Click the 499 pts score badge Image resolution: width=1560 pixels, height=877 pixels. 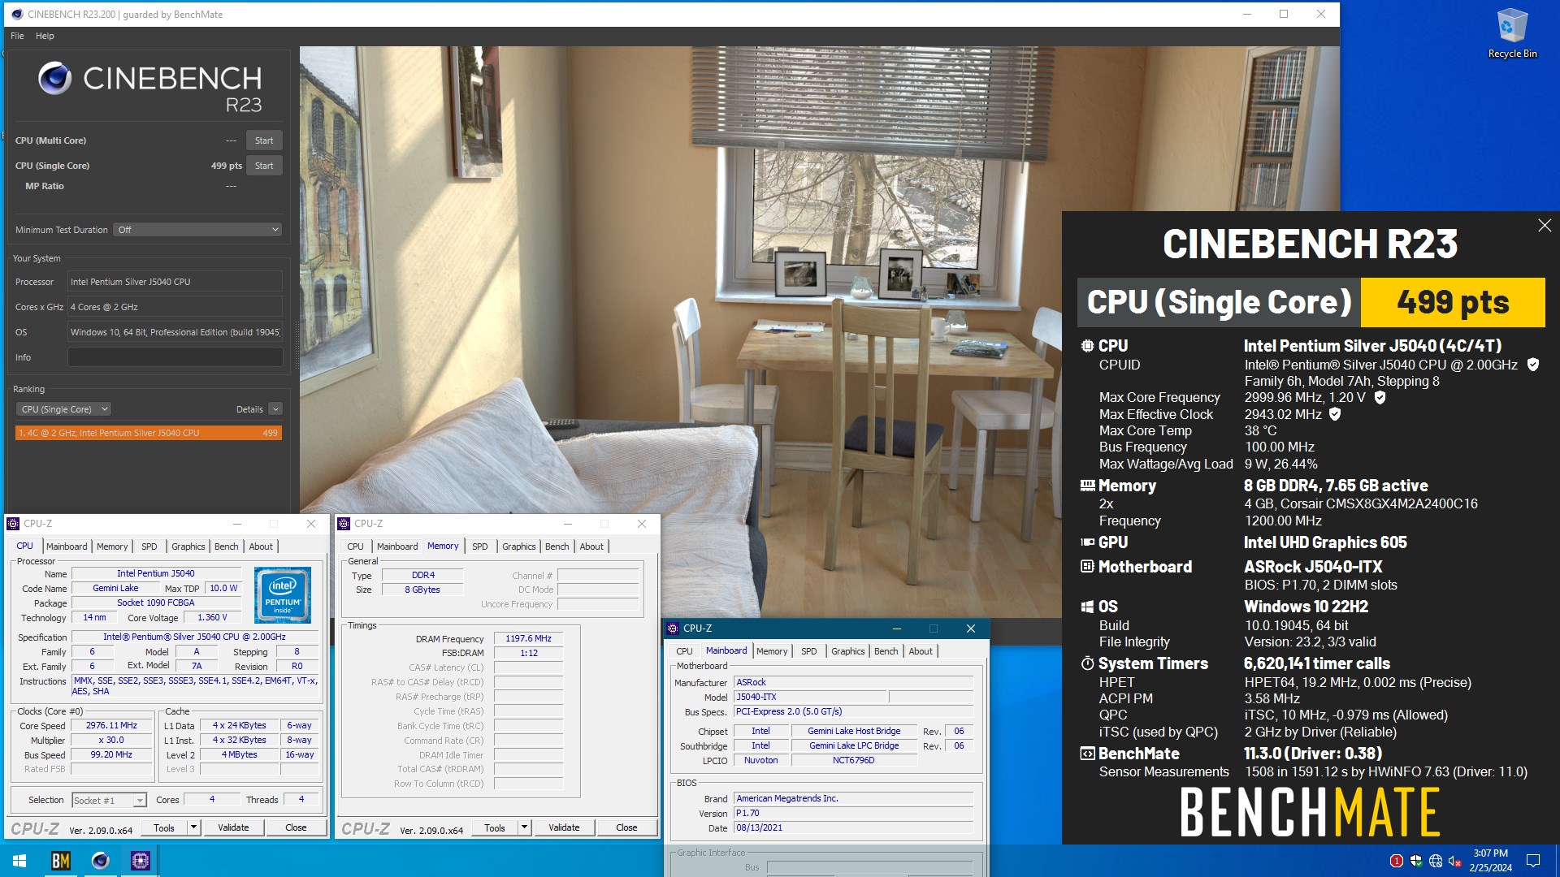(x=1453, y=302)
